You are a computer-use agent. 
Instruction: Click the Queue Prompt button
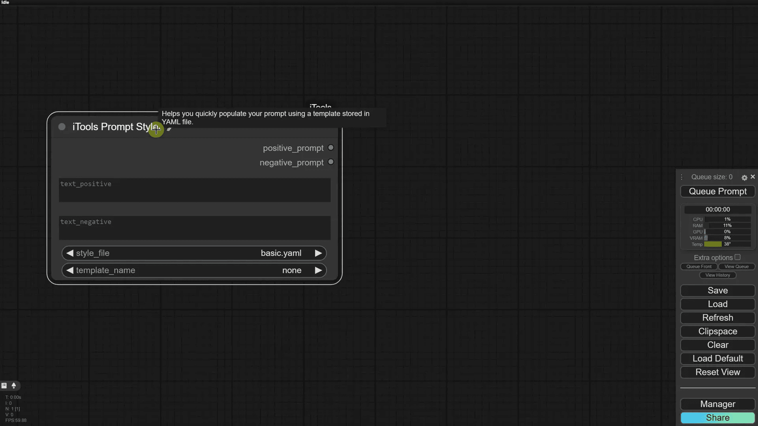[x=718, y=191]
